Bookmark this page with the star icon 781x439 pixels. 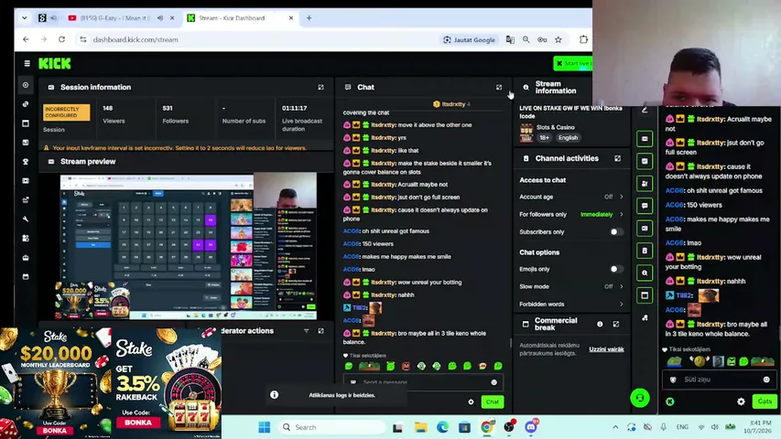(559, 39)
